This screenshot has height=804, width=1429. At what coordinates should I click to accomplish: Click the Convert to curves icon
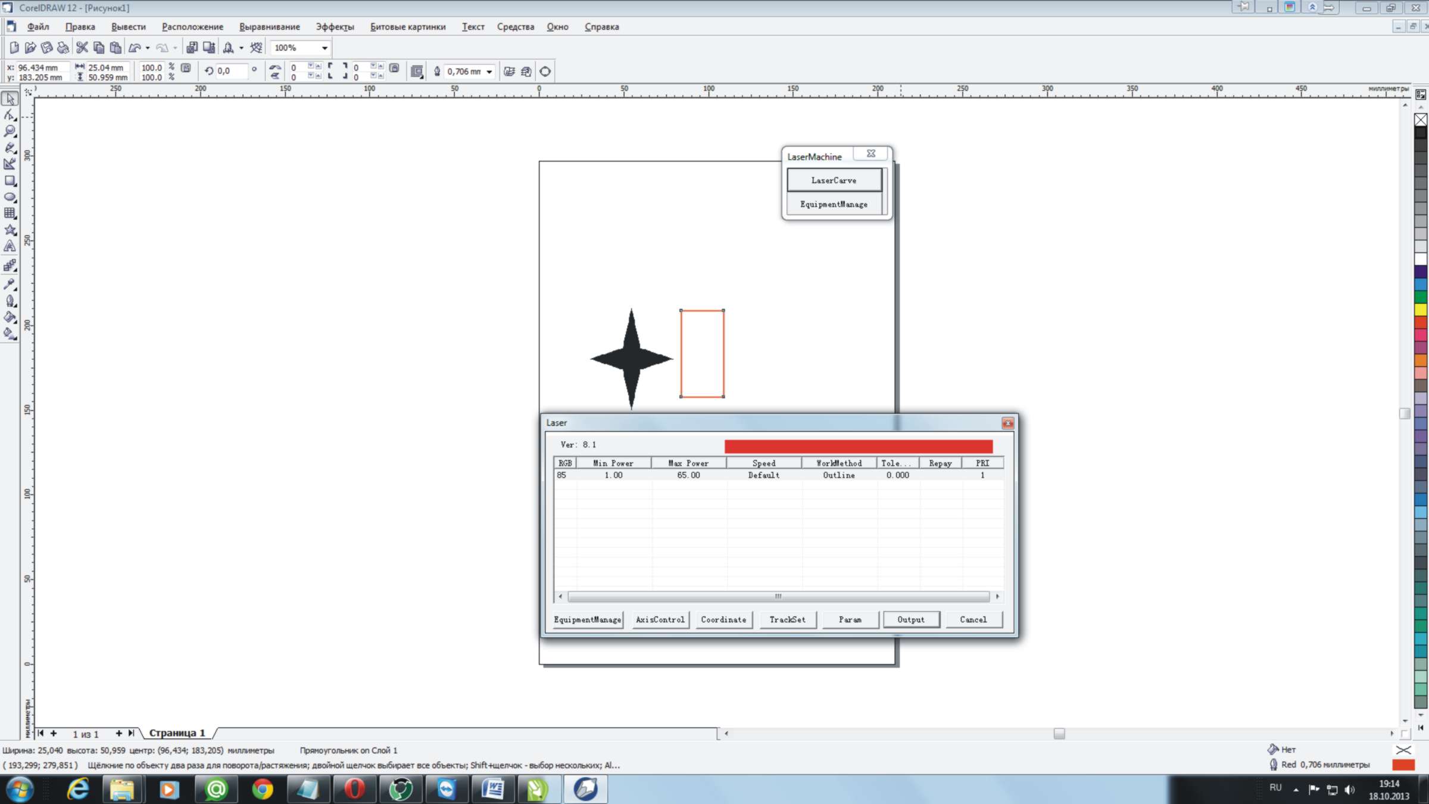tap(545, 71)
